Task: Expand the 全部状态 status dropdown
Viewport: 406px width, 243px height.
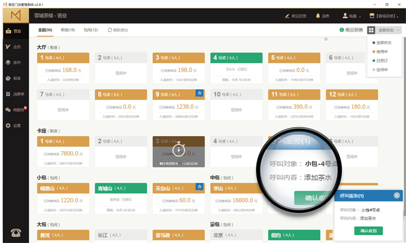Action: (x=389, y=30)
